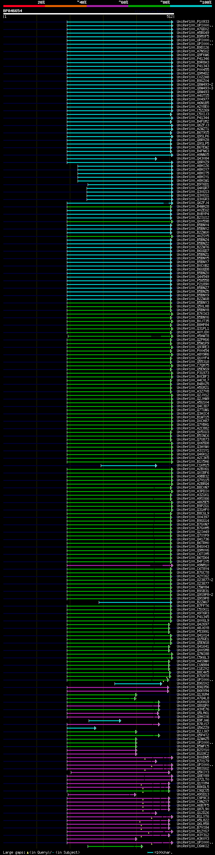Viewport: 215px width, 855px height.
Task: Select the UniRef100_Q8W493-2 label
Action: [x=195, y=85]
